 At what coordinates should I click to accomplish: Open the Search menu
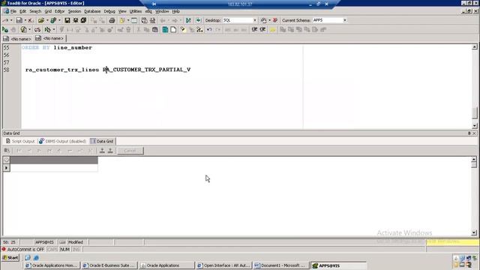pos(35,11)
